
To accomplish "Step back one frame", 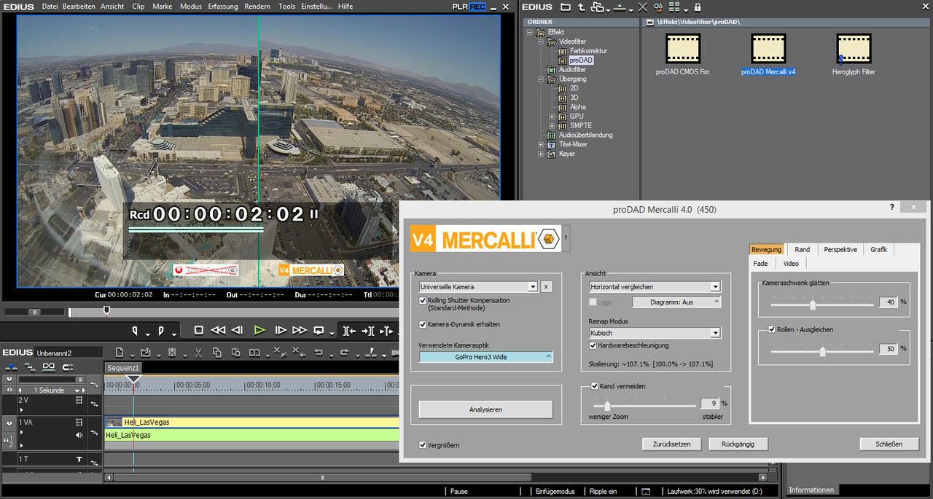I will pyautogui.click(x=237, y=330).
